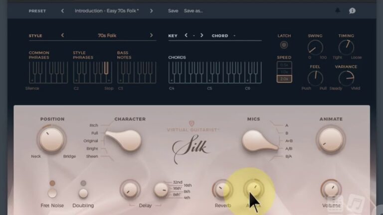Set speed to 0.5x
This screenshot has height=215, width=383.
284,65
